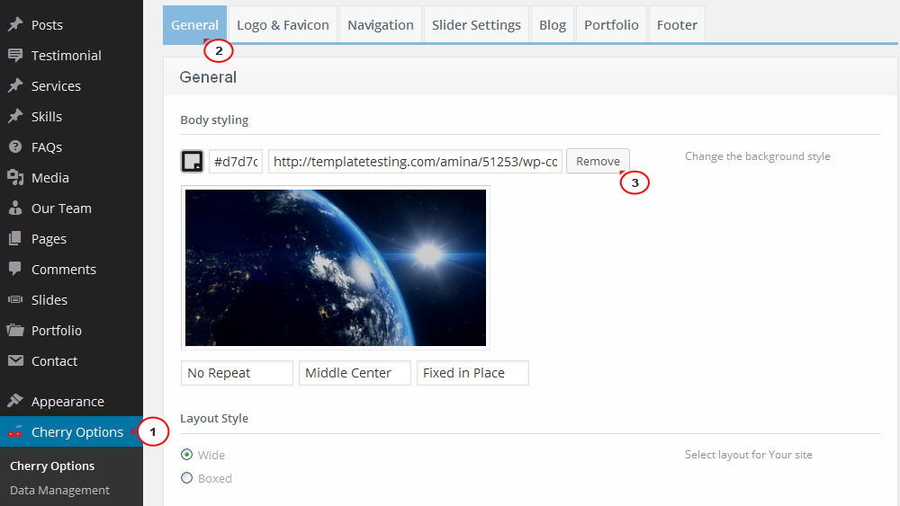Open the background color picker swatch

[x=193, y=161]
